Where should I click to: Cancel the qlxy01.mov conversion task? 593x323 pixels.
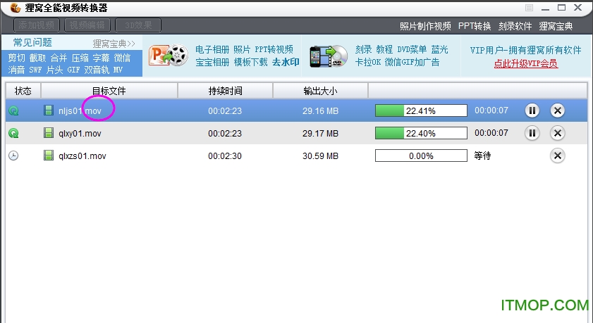click(x=557, y=133)
